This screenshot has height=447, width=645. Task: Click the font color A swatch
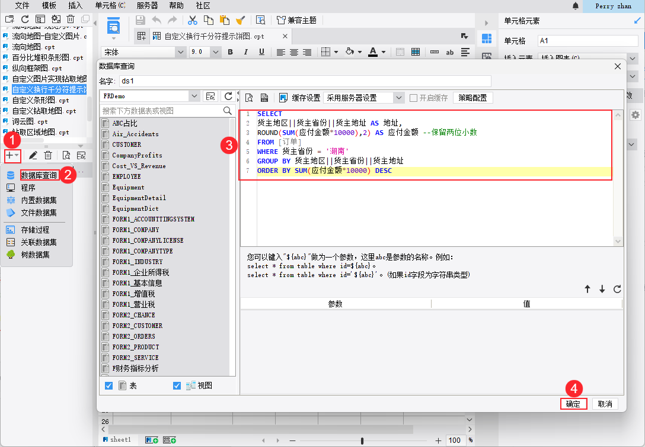point(373,52)
